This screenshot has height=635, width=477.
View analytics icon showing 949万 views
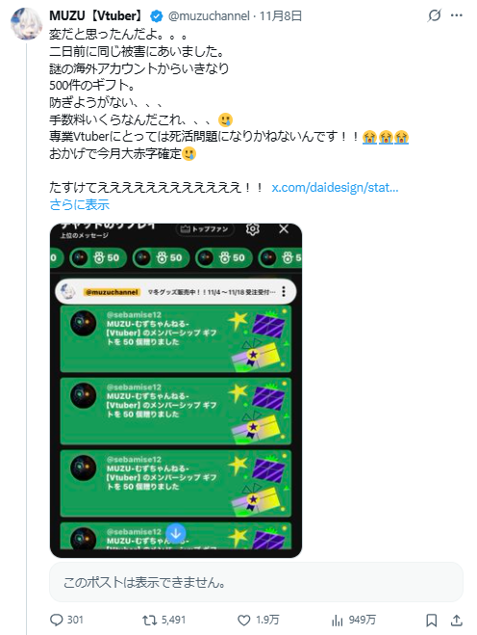coord(338,620)
